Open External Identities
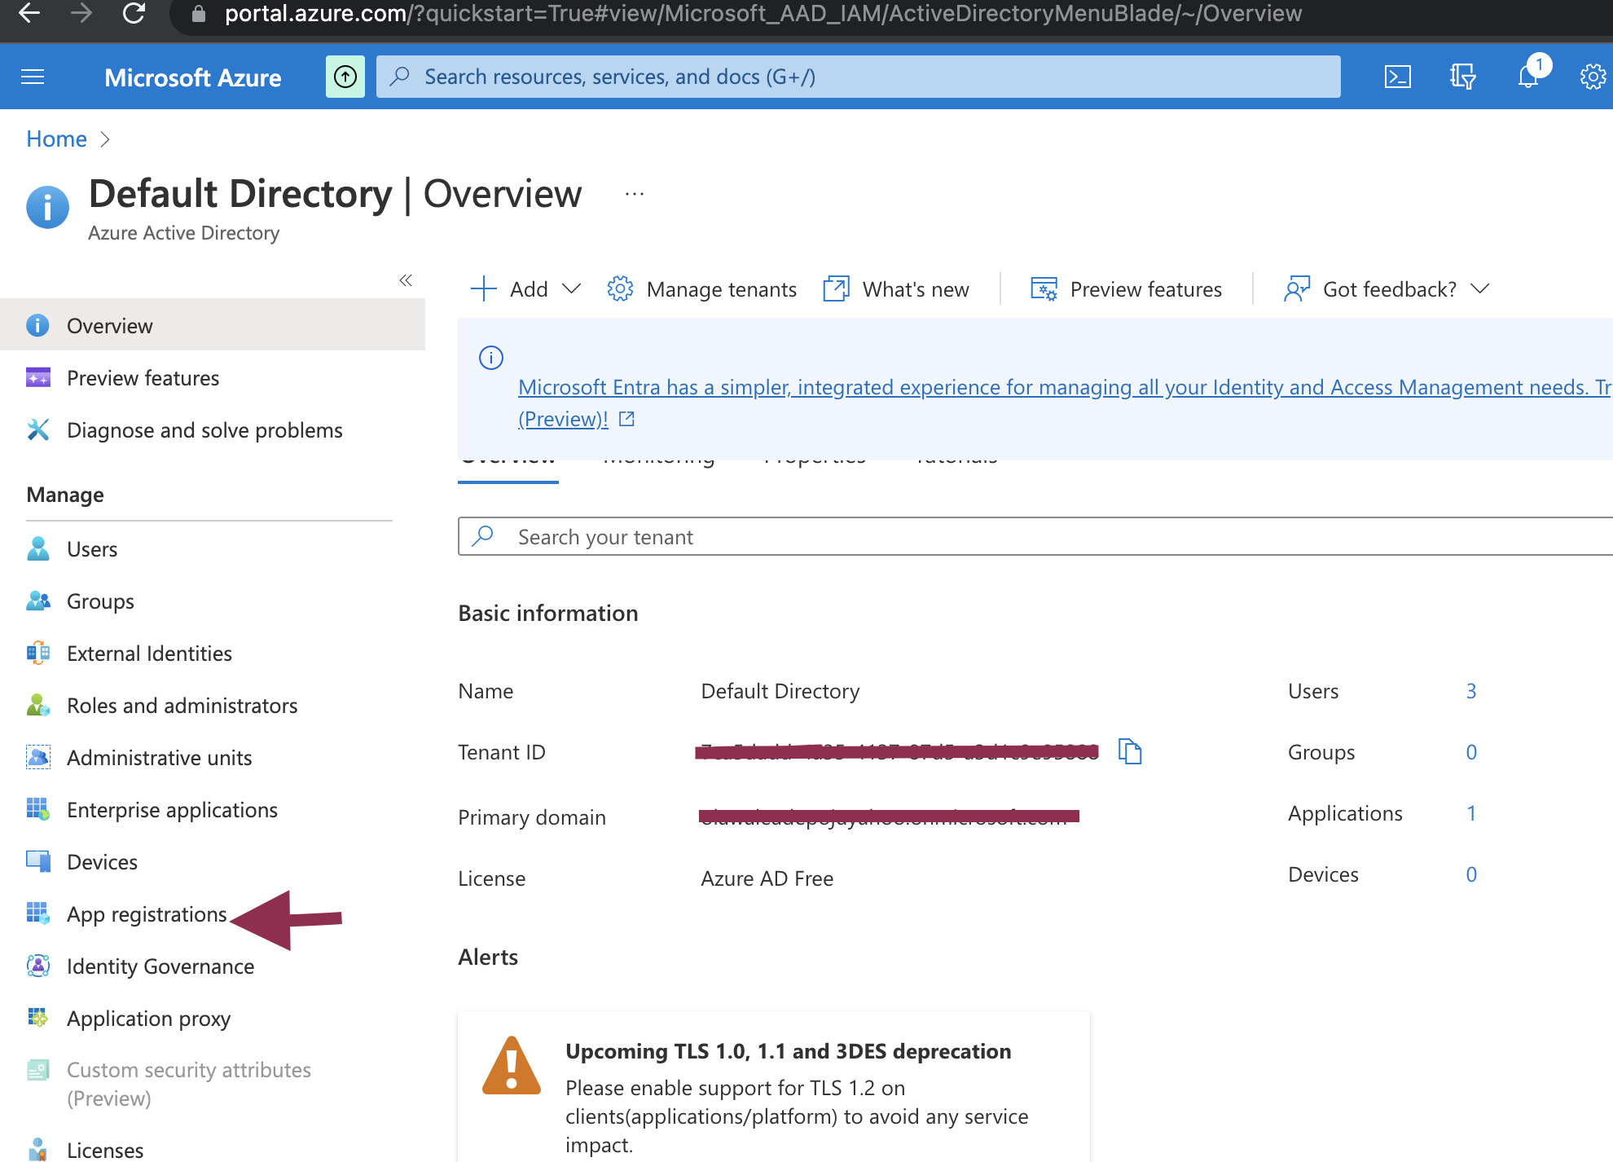 coord(148,653)
